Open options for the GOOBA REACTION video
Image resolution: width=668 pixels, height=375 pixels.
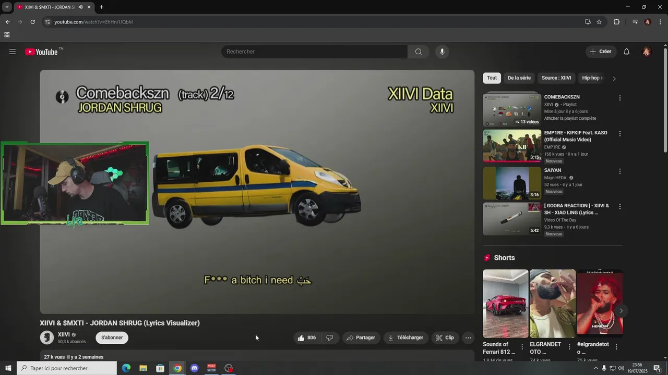pyautogui.click(x=620, y=207)
